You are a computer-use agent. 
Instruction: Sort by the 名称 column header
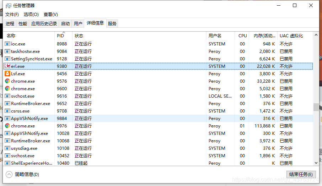[29, 36]
